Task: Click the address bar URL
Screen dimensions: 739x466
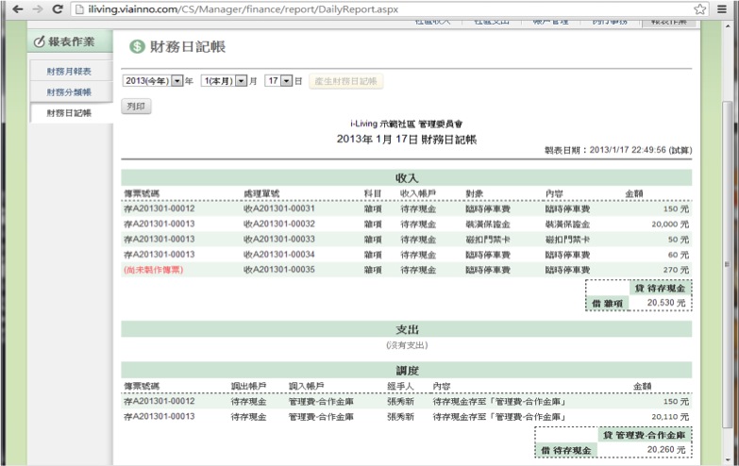Action: click(x=244, y=8)
